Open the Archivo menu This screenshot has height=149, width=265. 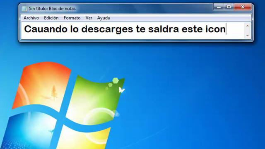[31, 18]
